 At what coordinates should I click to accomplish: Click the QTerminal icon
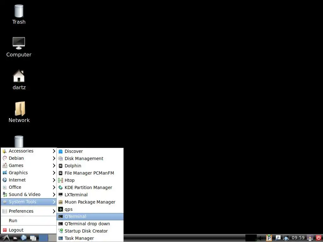click(61, 216)
